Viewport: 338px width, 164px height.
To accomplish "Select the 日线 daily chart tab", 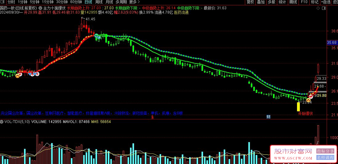I will pyautogui.click(x=88, y=2).
